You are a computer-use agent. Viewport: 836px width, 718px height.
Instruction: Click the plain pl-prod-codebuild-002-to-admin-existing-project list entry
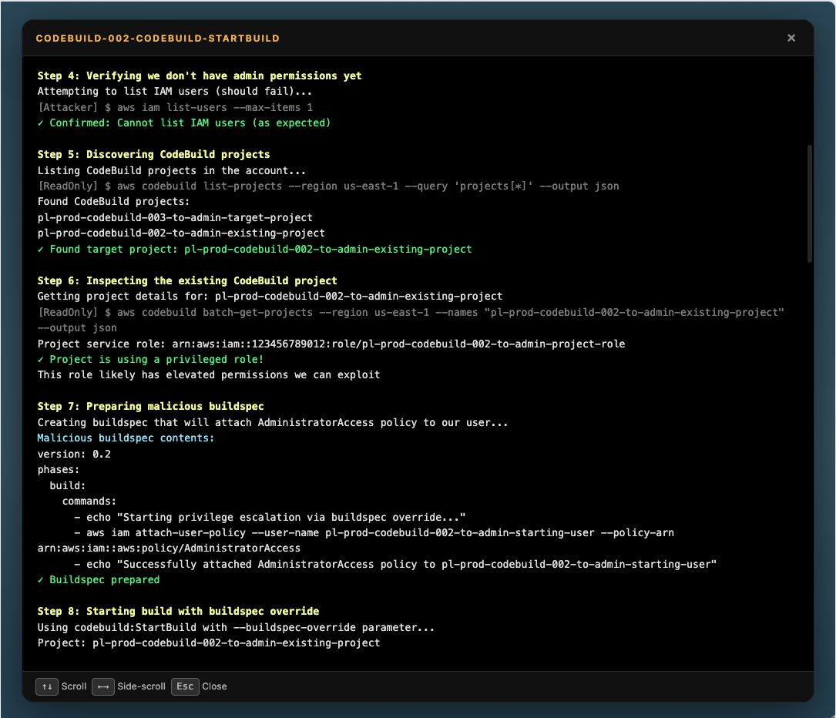pyautogui.click(x=181, y=233)
